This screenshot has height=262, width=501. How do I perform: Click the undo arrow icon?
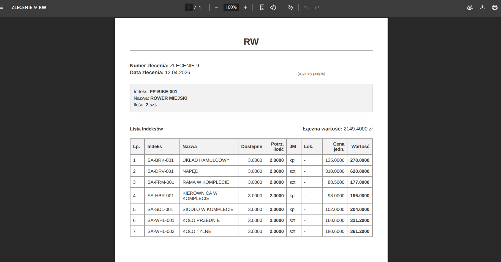(x=306, y=7)
